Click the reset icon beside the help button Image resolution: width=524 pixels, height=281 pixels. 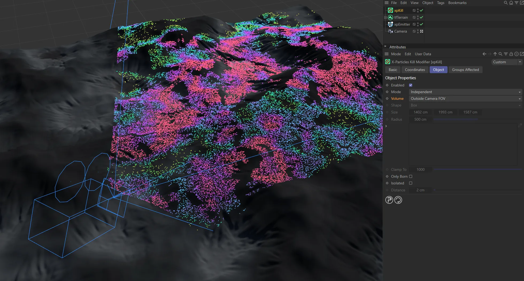pos(398,200)
